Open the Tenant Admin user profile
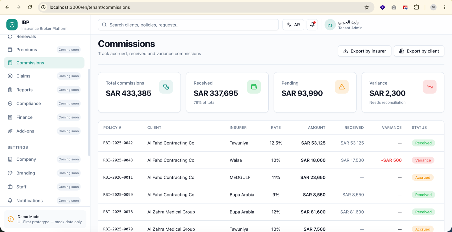The height and width of the screenshot is (232, 452). (344, 25)
